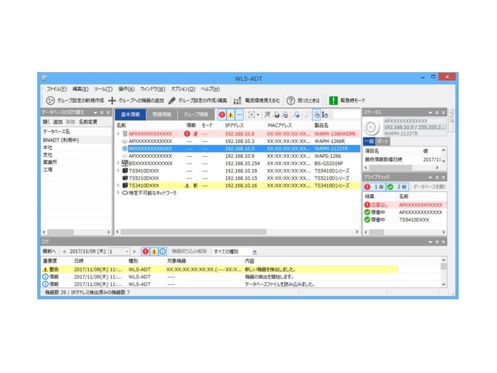The height and width of the screenshot is (373, 497).
Task: Click the pencil icon for editing group settings
Action: tap(172, 101)
